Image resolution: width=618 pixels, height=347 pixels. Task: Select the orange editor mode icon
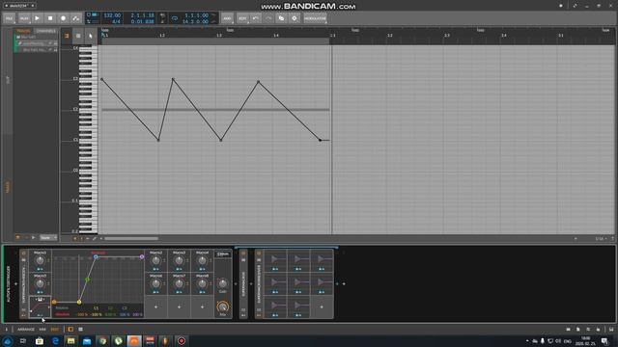(x=67, y=36)
